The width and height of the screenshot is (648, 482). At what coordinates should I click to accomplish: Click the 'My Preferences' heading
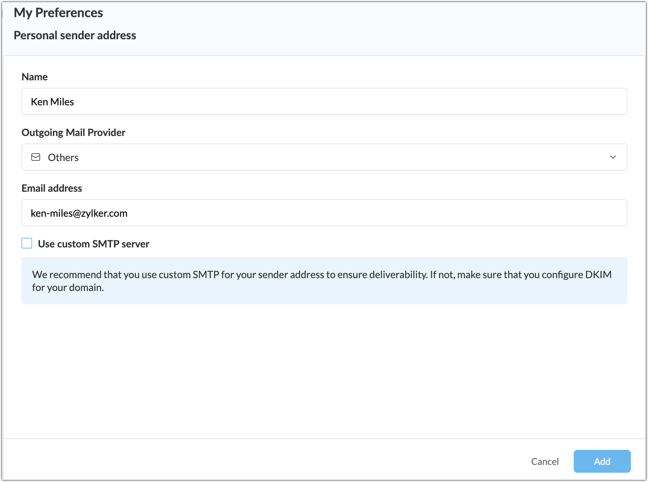(58, 13)
